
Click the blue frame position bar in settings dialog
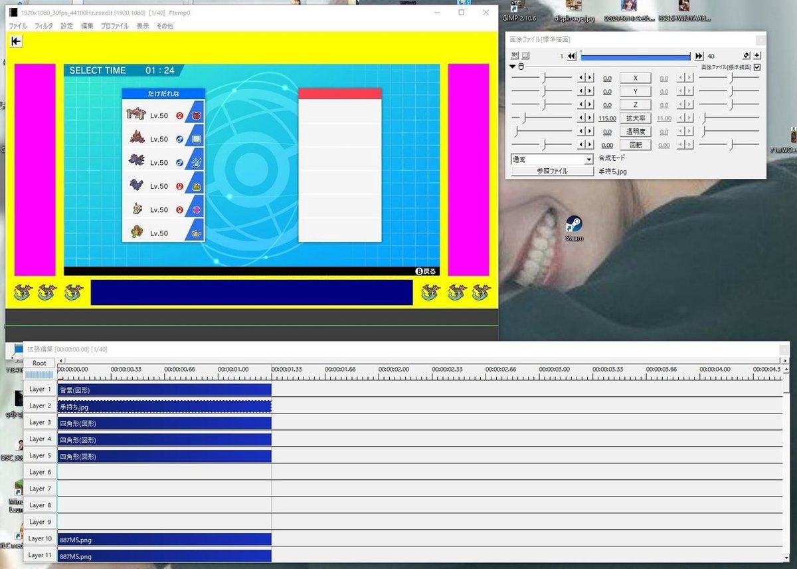tap(636, 57)
